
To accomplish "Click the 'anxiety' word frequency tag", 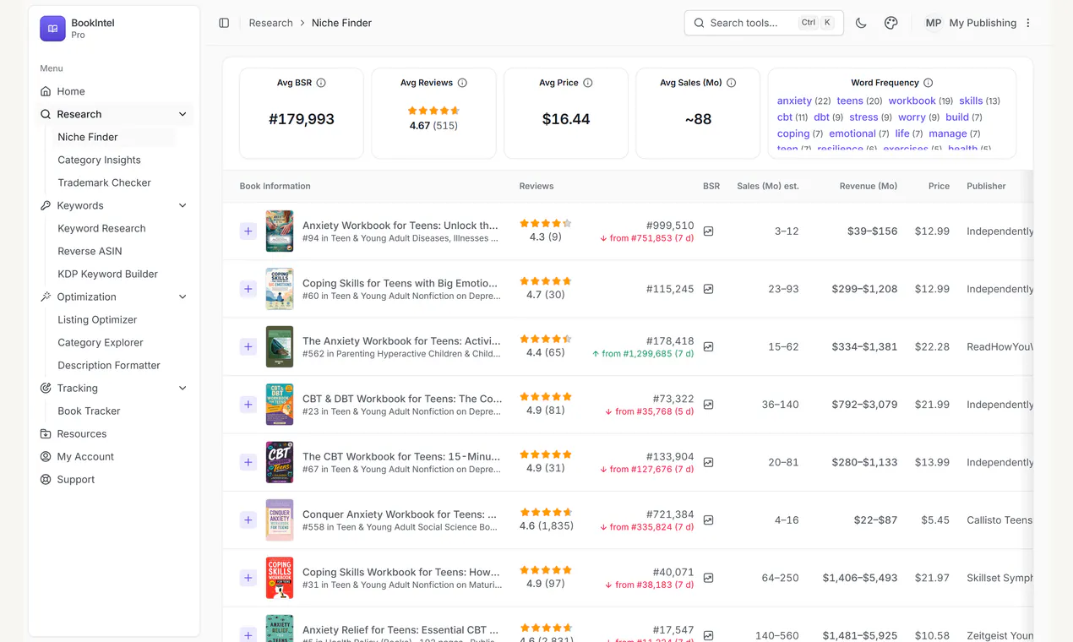I will pyautogui.click(x=794, y=101).
